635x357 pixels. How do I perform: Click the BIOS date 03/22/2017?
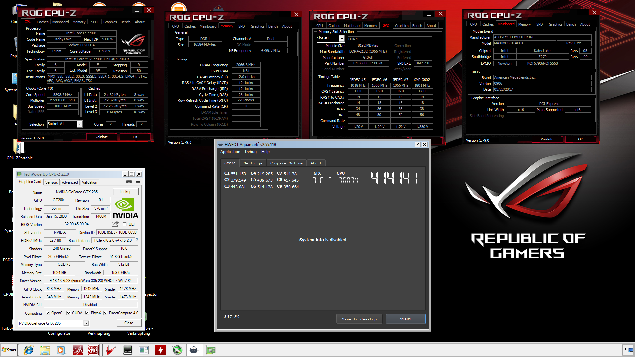click(x=542, y=89)
